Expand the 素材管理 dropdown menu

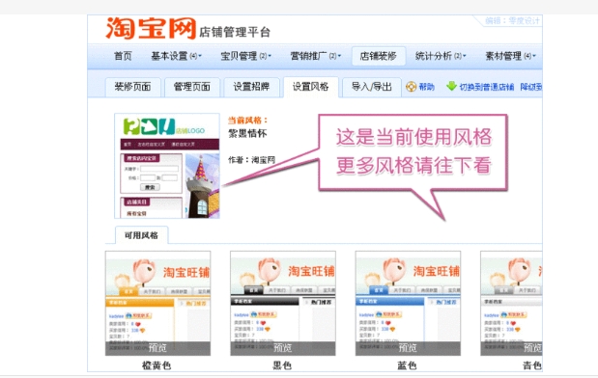tap(510, 56)
